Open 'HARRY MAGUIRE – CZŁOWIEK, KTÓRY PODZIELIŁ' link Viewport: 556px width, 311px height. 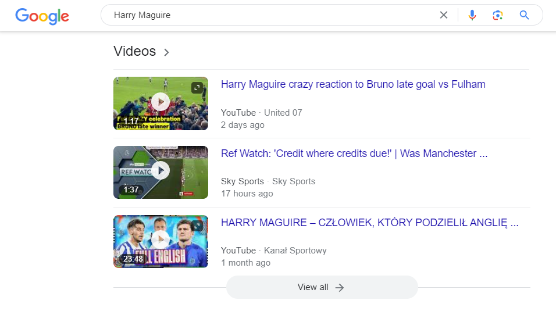tap(369, 223)
